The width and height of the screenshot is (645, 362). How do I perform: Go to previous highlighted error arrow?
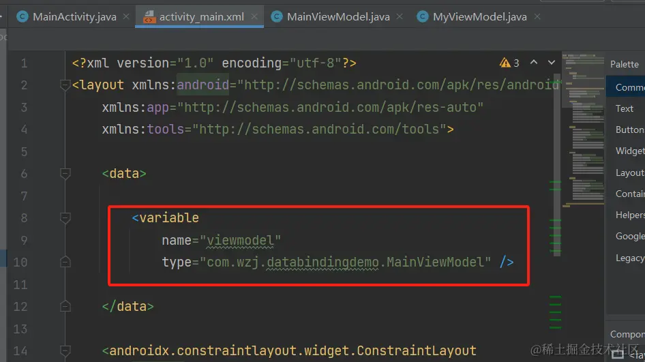pyautogui.click(x=534, y=63)
